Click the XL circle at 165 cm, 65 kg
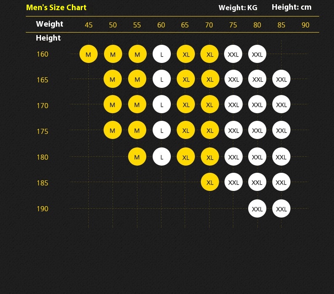Viewport: 334px width, 294px height. 186,79
